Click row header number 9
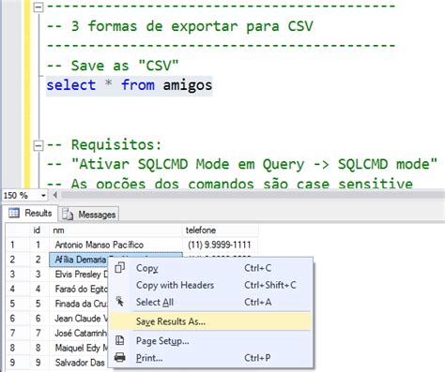Screen dimensions: 445x372 pyautogui.click(x=18, y=363)
